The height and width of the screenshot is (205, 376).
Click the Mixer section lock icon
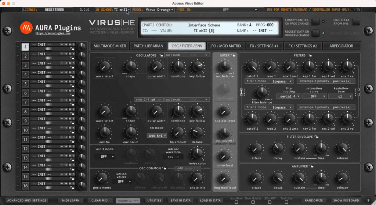(x=233, y=55)
